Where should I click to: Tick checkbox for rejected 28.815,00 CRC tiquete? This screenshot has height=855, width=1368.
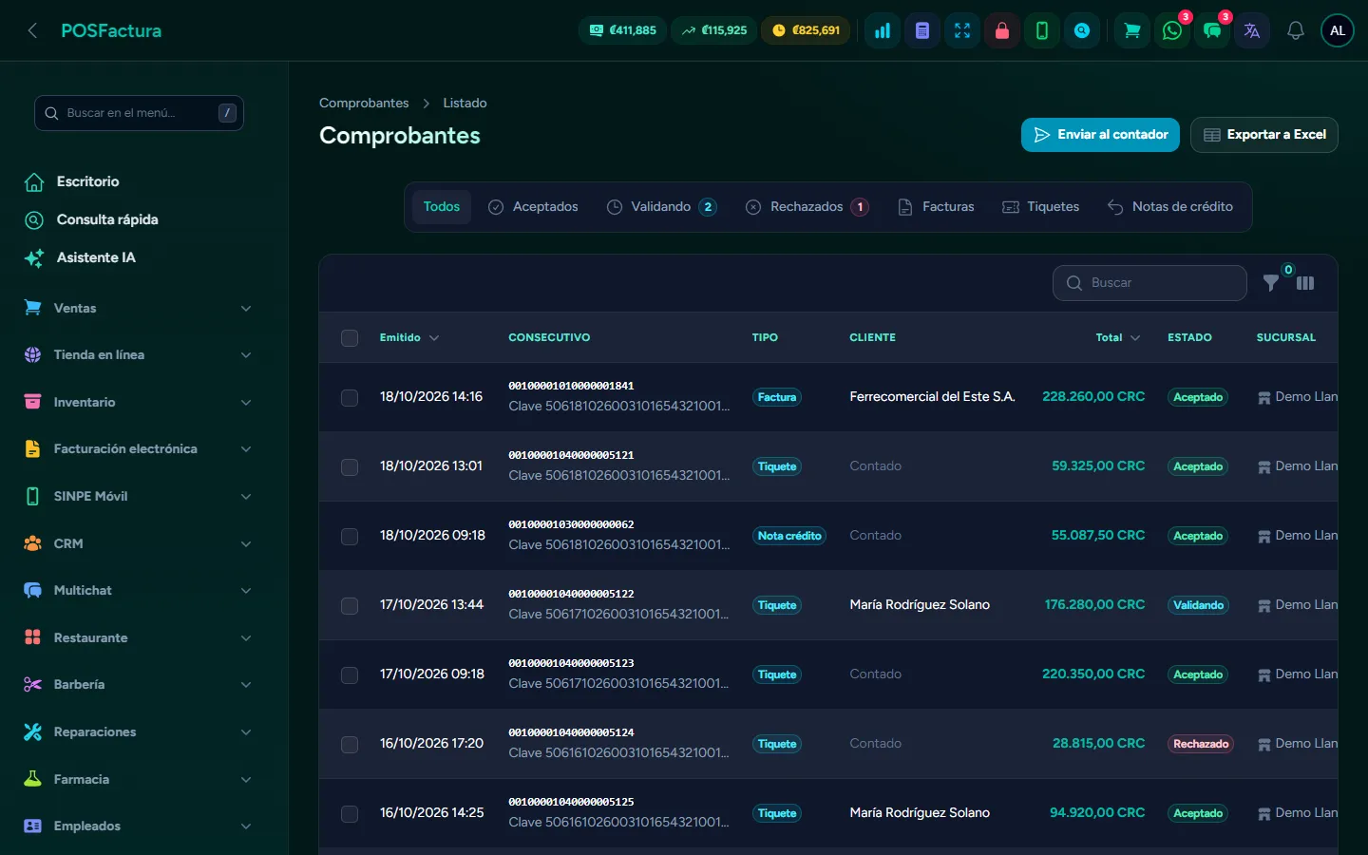350,744
